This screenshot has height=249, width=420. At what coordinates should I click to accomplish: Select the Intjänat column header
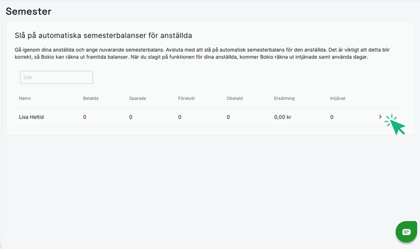[339, 98]
